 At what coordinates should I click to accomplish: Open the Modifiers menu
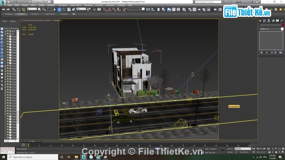[51, 5]
